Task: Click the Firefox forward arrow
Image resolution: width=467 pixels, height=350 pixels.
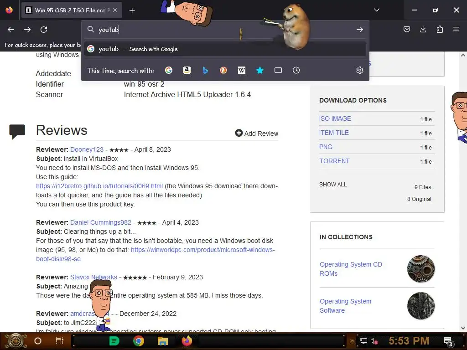Action: [27, 30]
